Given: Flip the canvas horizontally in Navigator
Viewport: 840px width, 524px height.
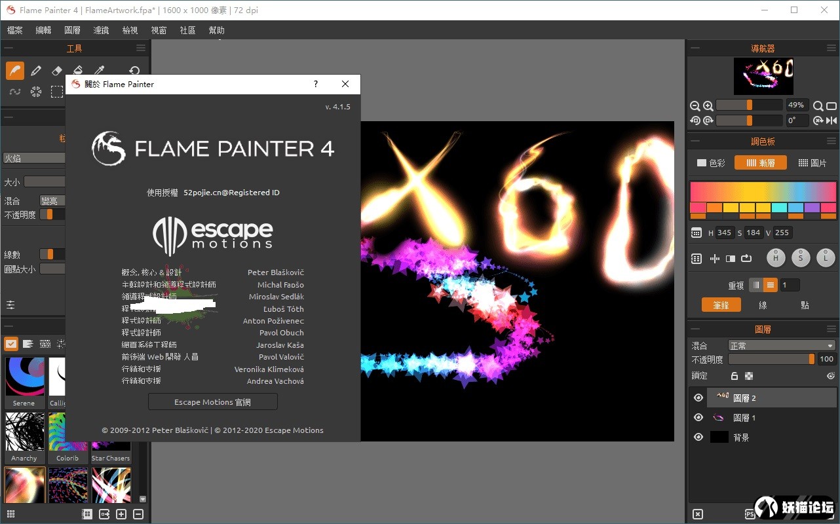Looking at the screenshot, I should pyautogui.click(x=831, y=121).
